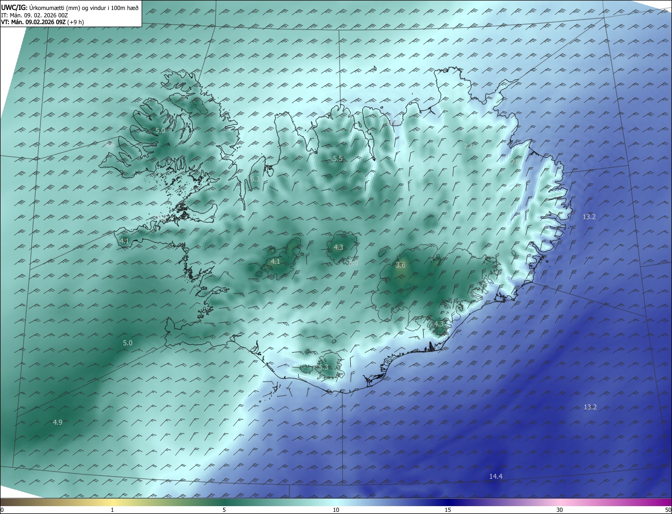
Task: Click the 4.3 value on Öræfajökull
Action: pos(439,324)
